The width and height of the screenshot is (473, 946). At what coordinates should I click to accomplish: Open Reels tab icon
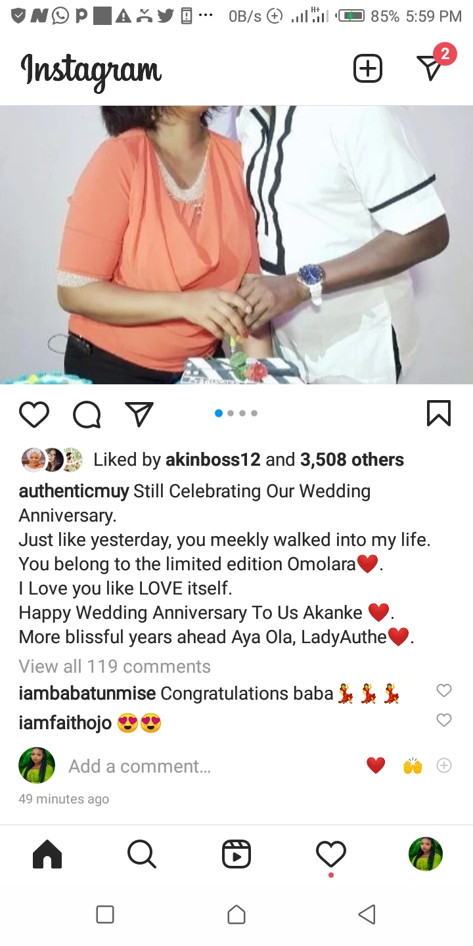236,854
